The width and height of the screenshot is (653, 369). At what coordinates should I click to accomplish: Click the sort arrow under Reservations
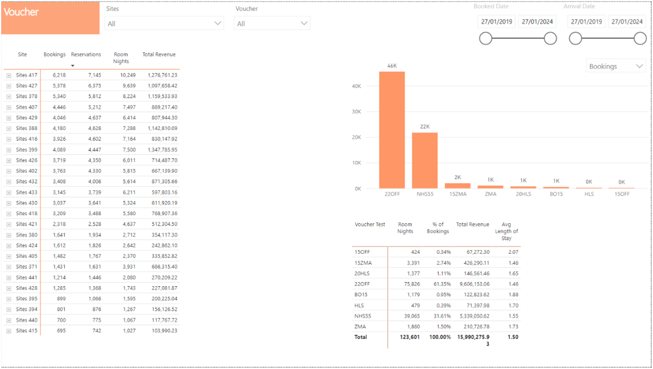[x=73, y=65]
